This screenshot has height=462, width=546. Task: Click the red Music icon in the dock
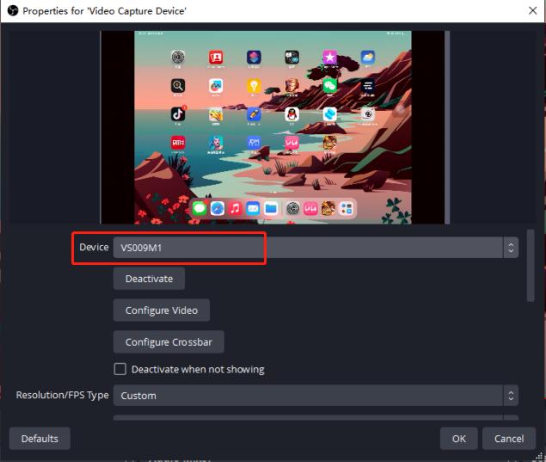[235, 208]
